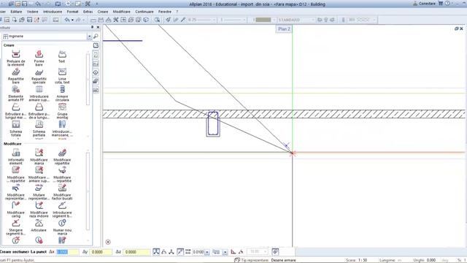This screenshot has width=467, height=263.
Task: Open the Inginerie category dropdown
Action: click(89, 36)
